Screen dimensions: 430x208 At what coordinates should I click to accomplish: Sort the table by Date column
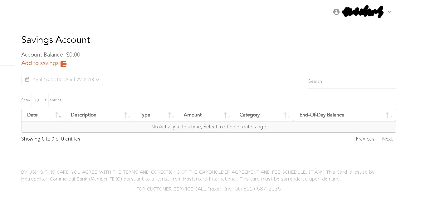(43, 115)
